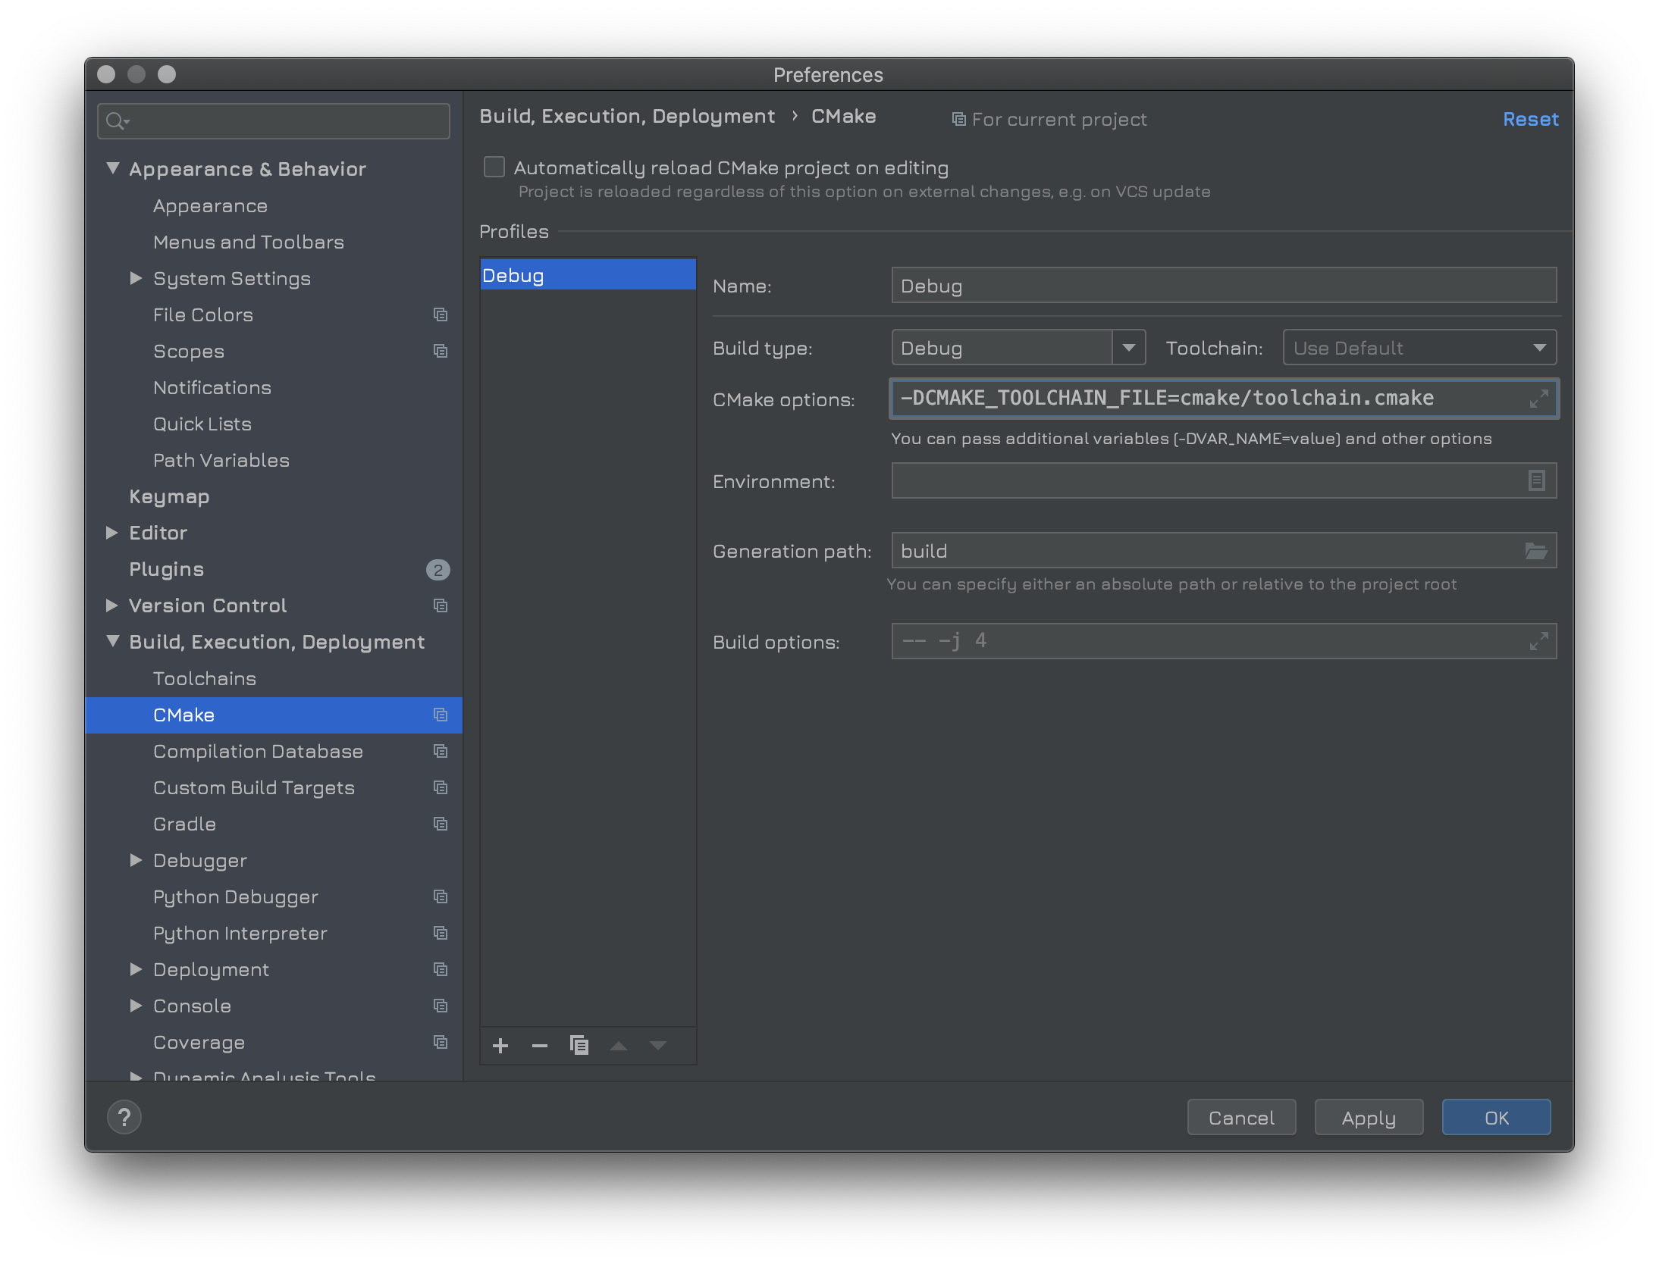Click the Apply button
This screenshot has height=1264, width=1659.
click(1368, 1118)
